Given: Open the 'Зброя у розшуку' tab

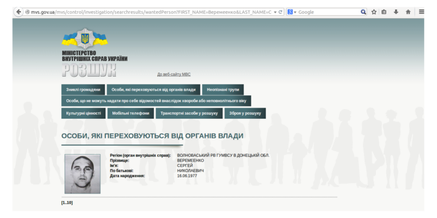Looking at the screenshot, I should 245,113.
